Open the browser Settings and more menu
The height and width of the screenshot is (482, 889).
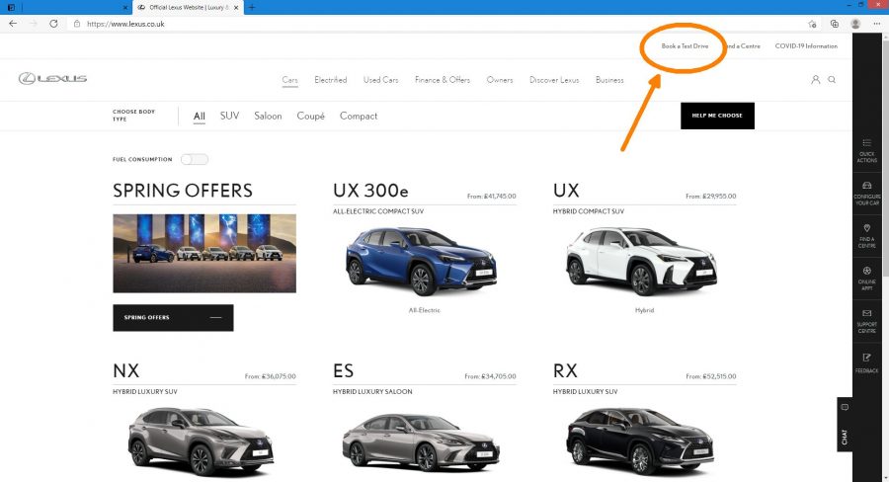pyautogui.click(x=876, y=24)
